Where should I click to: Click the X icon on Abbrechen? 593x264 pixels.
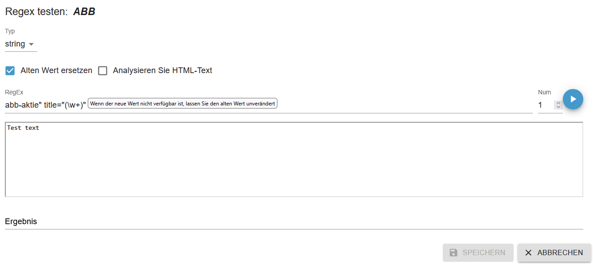pos(528,252)
